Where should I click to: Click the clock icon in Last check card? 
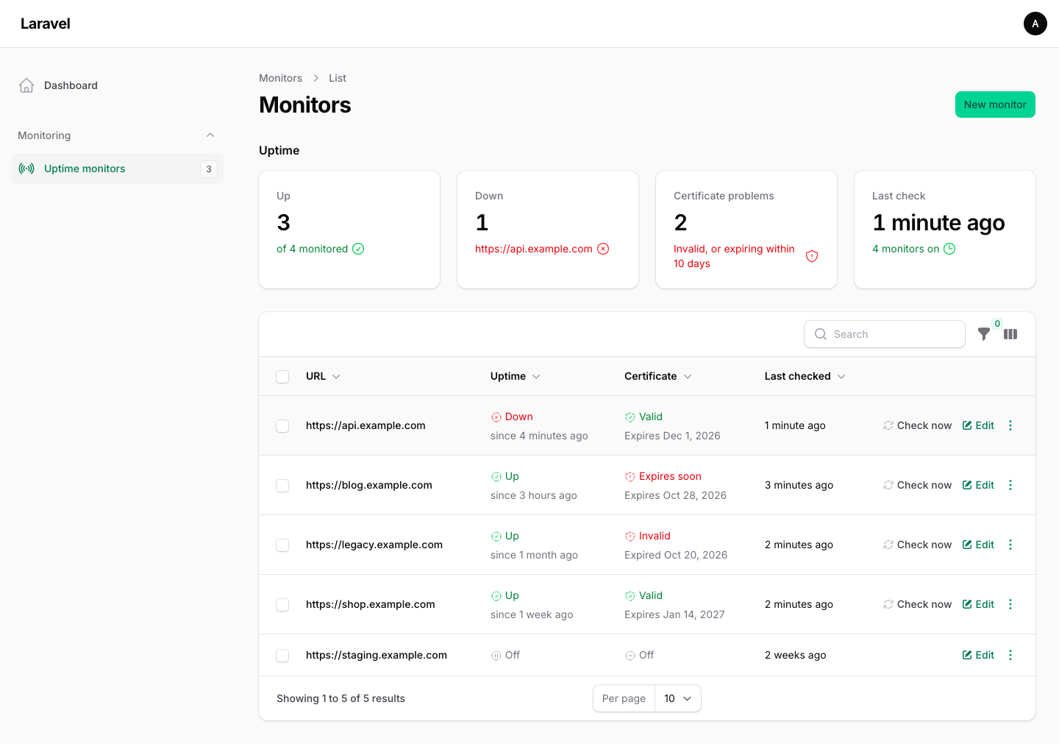(949, 249)
